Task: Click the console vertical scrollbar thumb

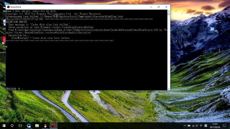Action: coord(169,14)
